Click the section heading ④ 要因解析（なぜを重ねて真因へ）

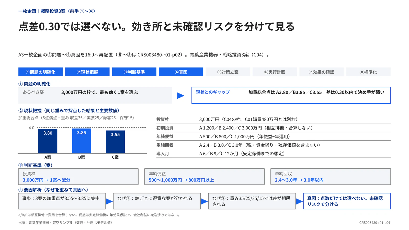tap(53, 190)
